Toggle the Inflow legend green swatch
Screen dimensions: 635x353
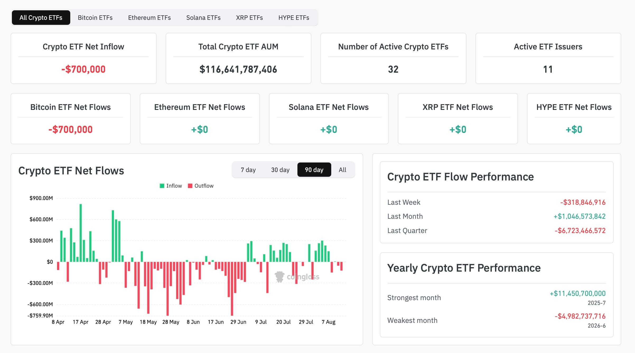[162, 186]
